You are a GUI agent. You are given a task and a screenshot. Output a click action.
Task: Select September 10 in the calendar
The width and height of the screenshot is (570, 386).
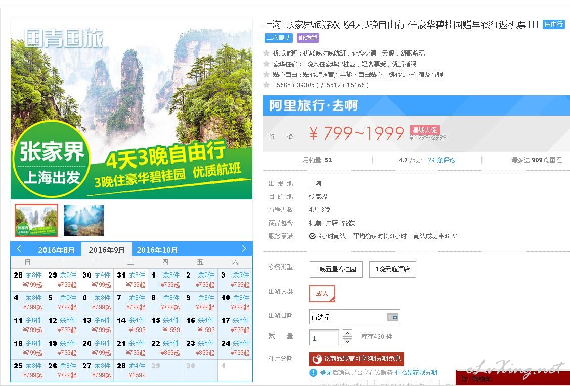[235, 303]
